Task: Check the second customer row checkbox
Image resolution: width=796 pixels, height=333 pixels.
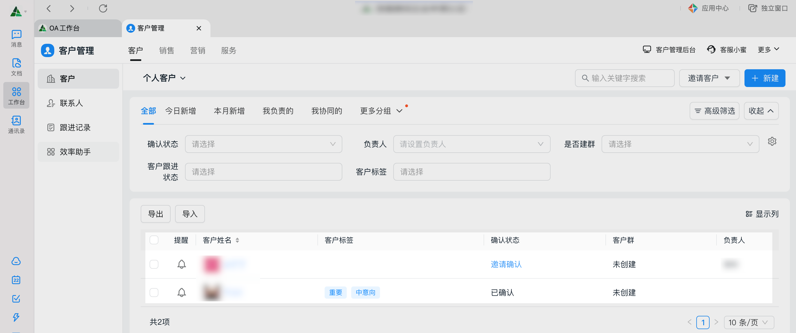Action: [154, 293]
